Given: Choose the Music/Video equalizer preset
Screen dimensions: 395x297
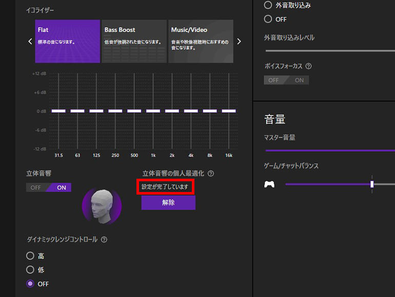Looking at the screenshot, I should point(201,41).
